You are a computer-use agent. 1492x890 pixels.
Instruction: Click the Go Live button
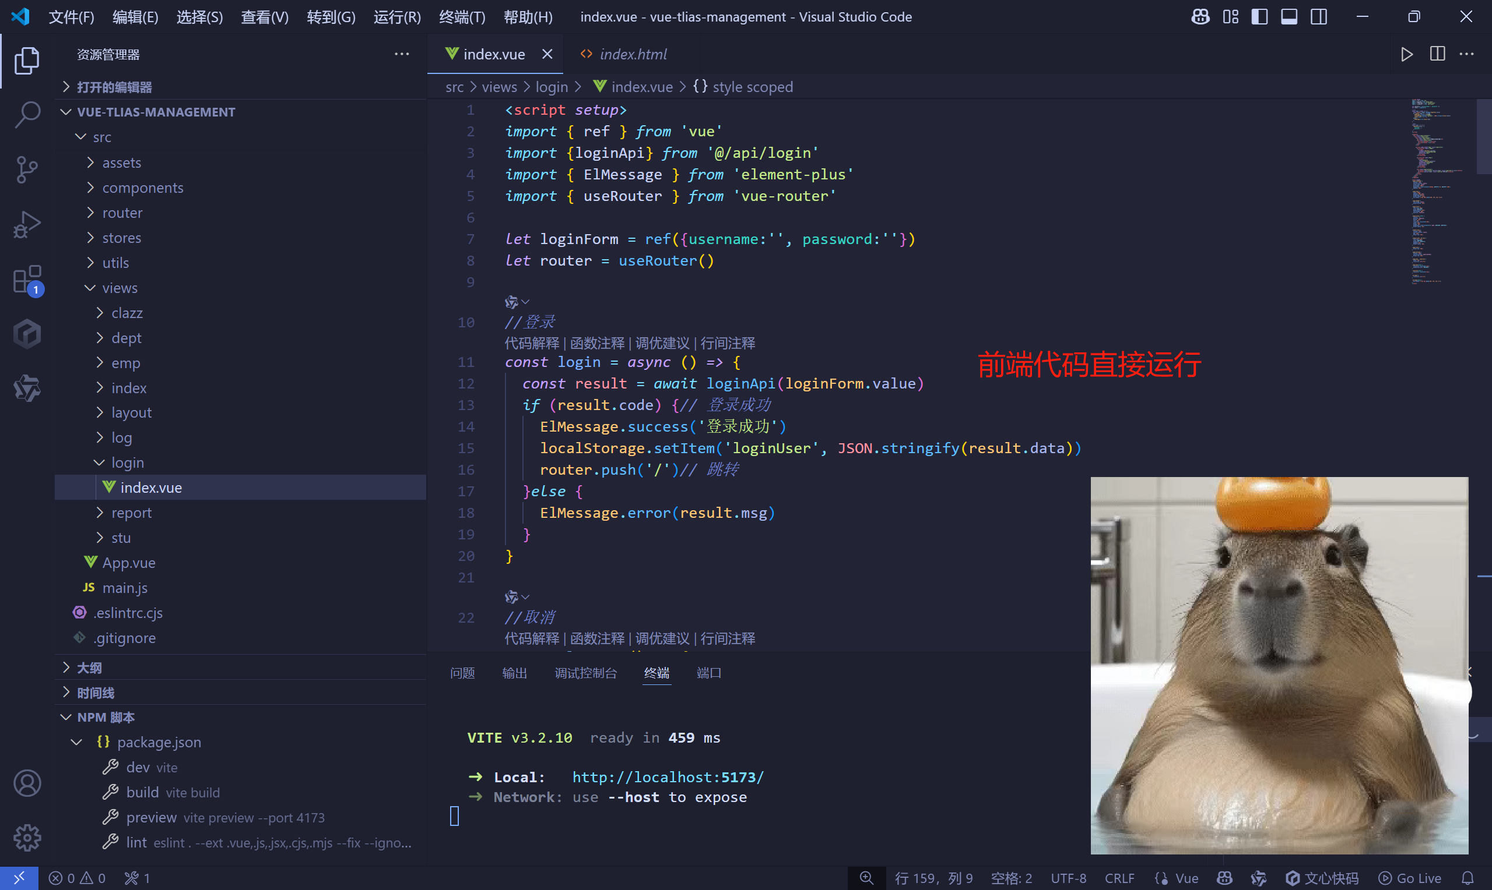(x=1410, y=878)
